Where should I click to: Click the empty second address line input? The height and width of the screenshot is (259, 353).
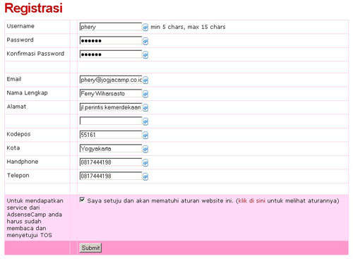111,121
